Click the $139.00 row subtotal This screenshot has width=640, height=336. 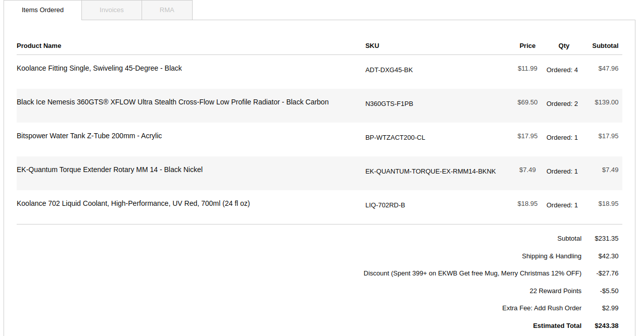pyautogui.click(x=607, y=102)
